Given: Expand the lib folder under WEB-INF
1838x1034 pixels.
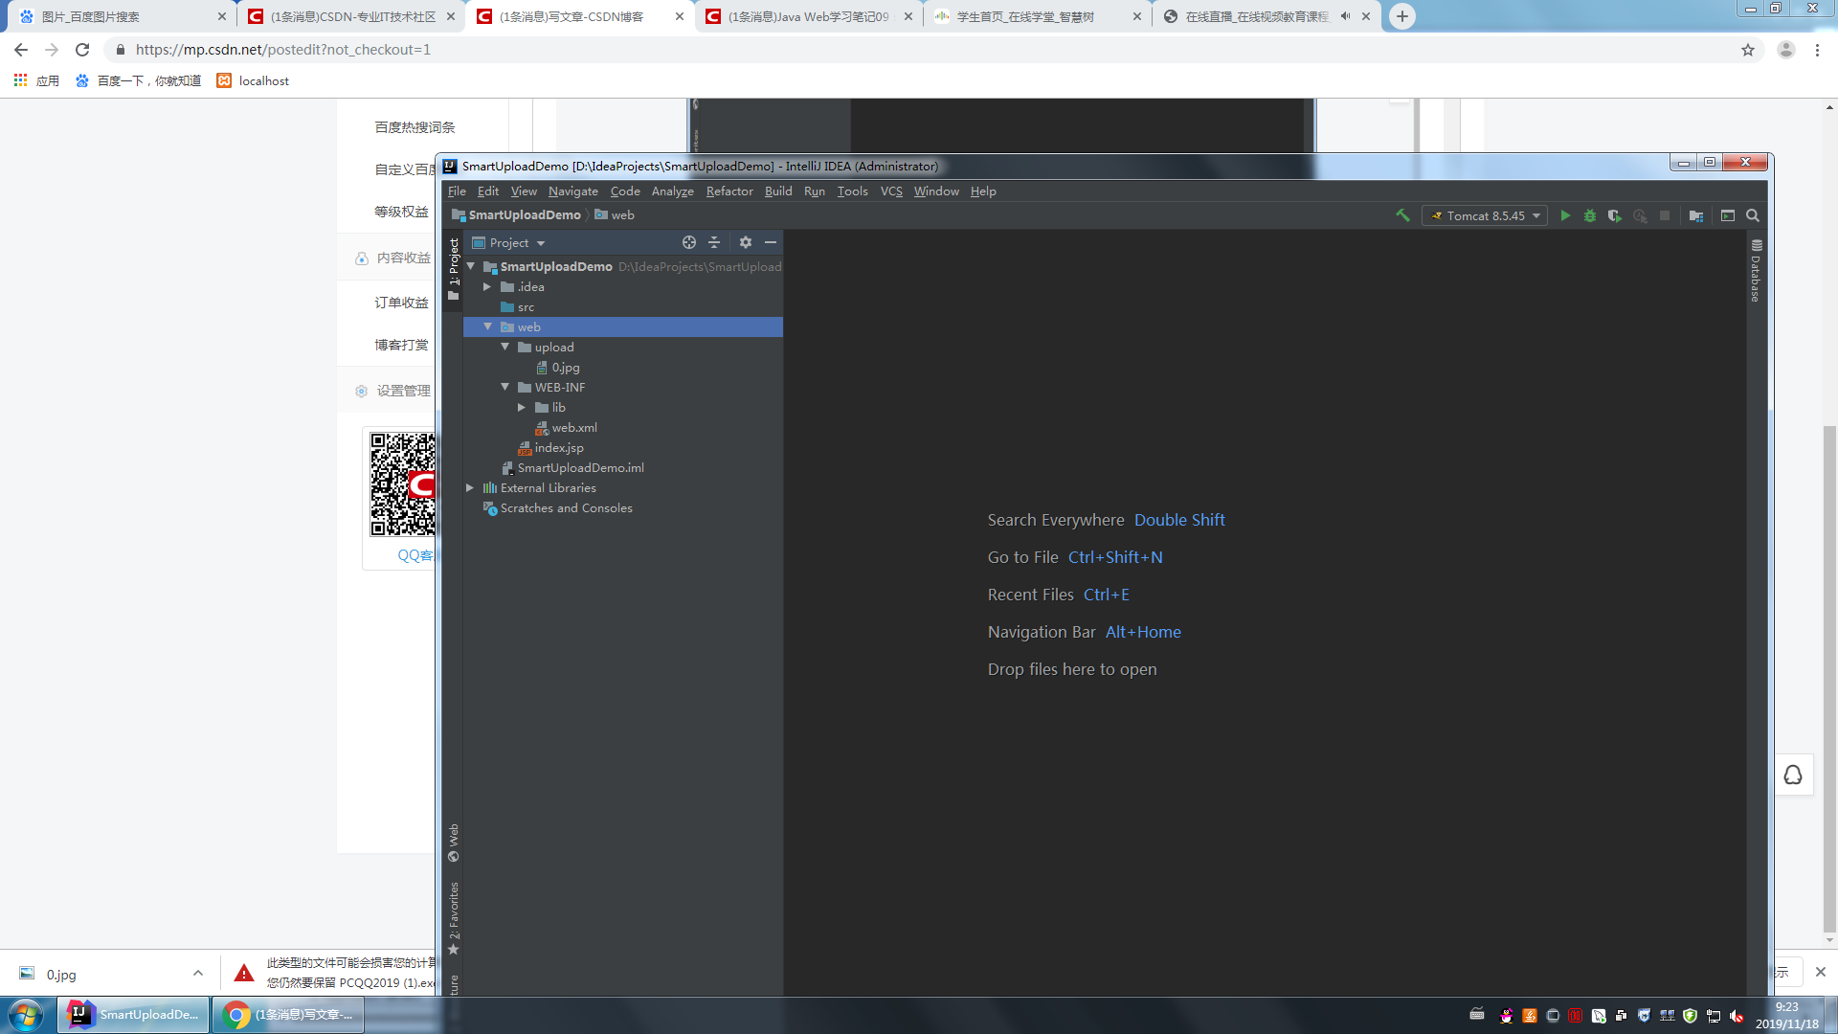Looking at the screenshot, I should click(x=522, y=407).
